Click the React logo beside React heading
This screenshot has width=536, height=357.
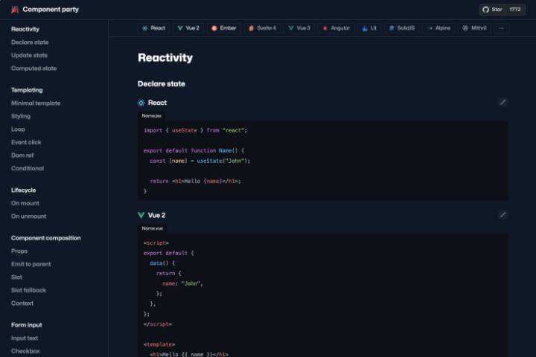[141, 103]
